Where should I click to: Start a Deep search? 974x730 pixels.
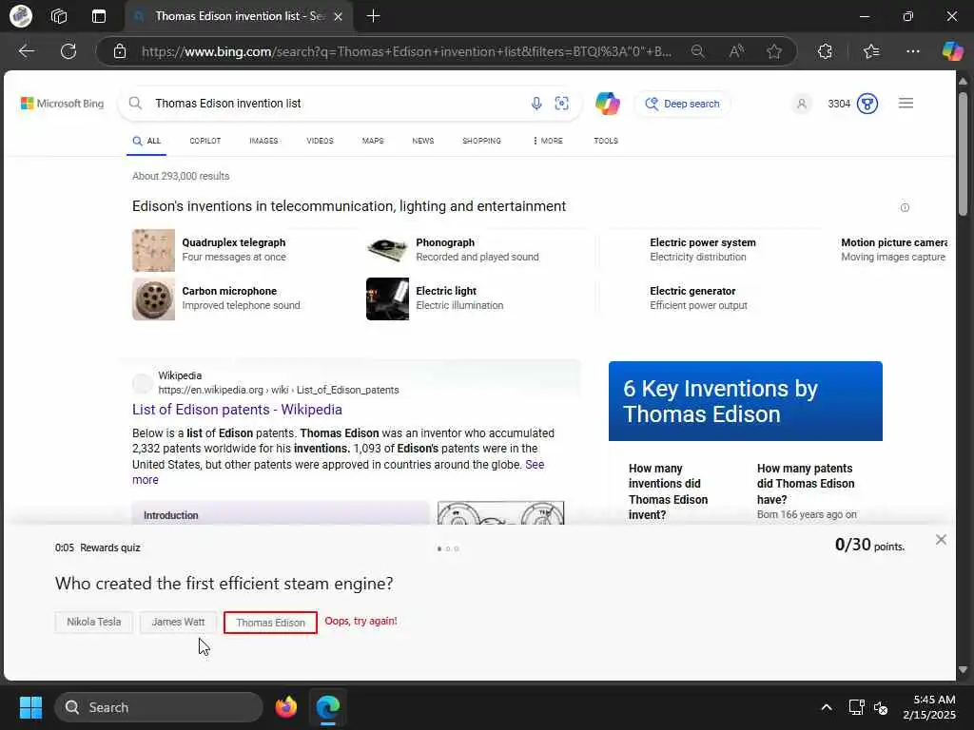click(x=682, y=104)
